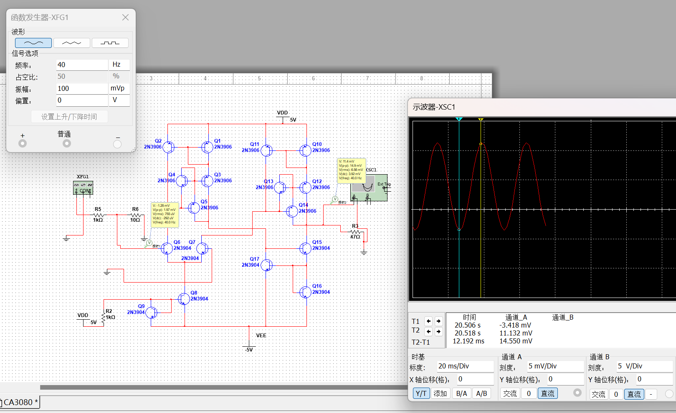Select transistor Q4 symbol

(182, 181)
